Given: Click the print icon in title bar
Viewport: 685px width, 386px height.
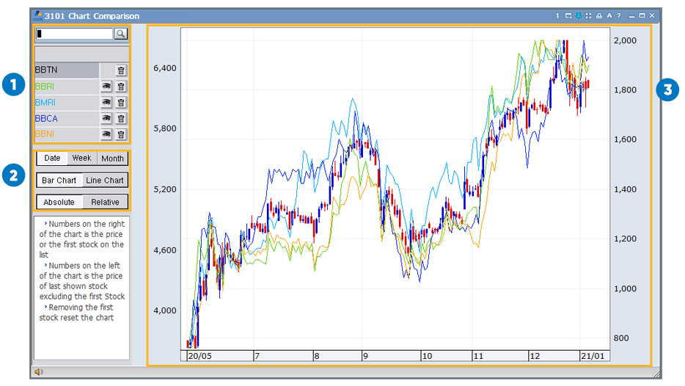Looking at the screenshot, I should (599, 15).
